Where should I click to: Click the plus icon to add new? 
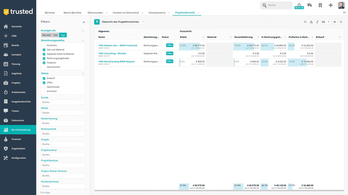(331, 5)
